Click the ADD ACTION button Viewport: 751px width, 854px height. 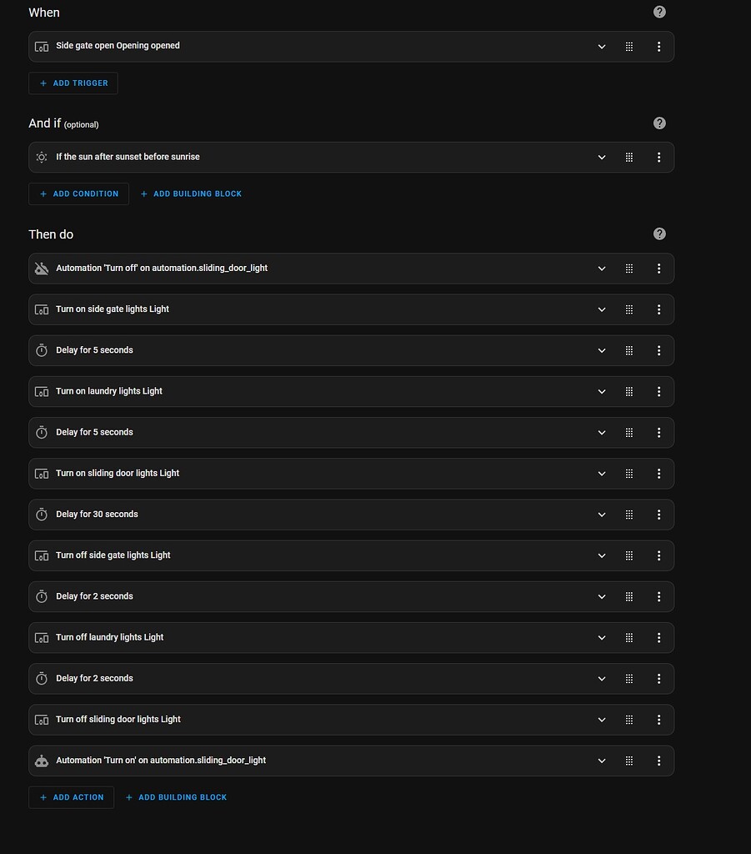tap(71, 797)
